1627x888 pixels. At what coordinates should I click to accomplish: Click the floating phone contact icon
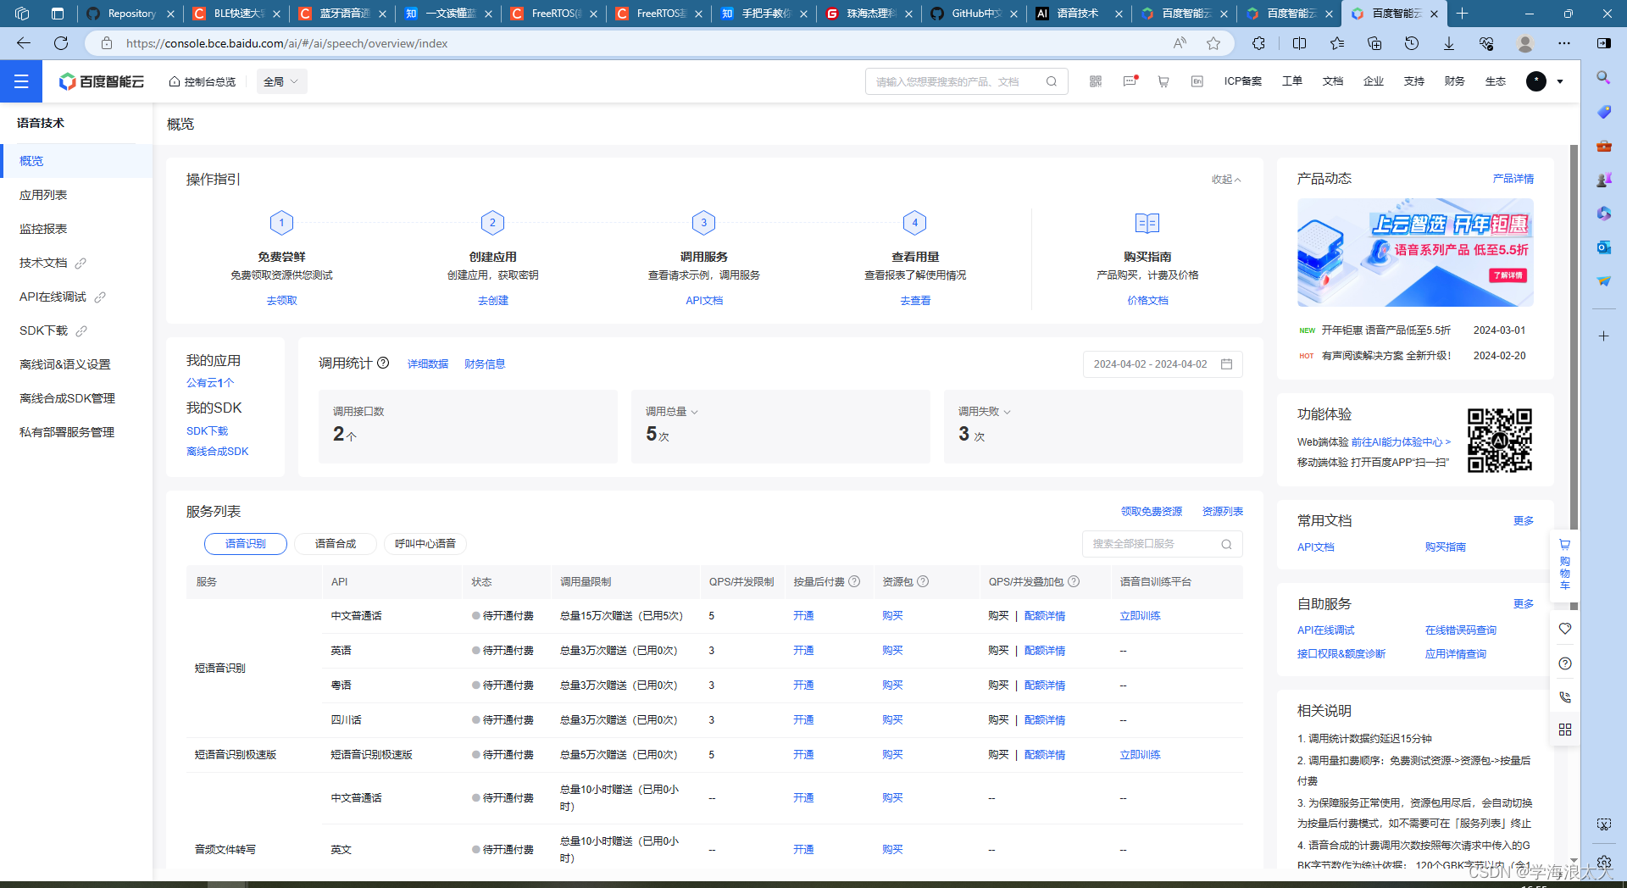pyautogui.click(x=1565, y=697)
